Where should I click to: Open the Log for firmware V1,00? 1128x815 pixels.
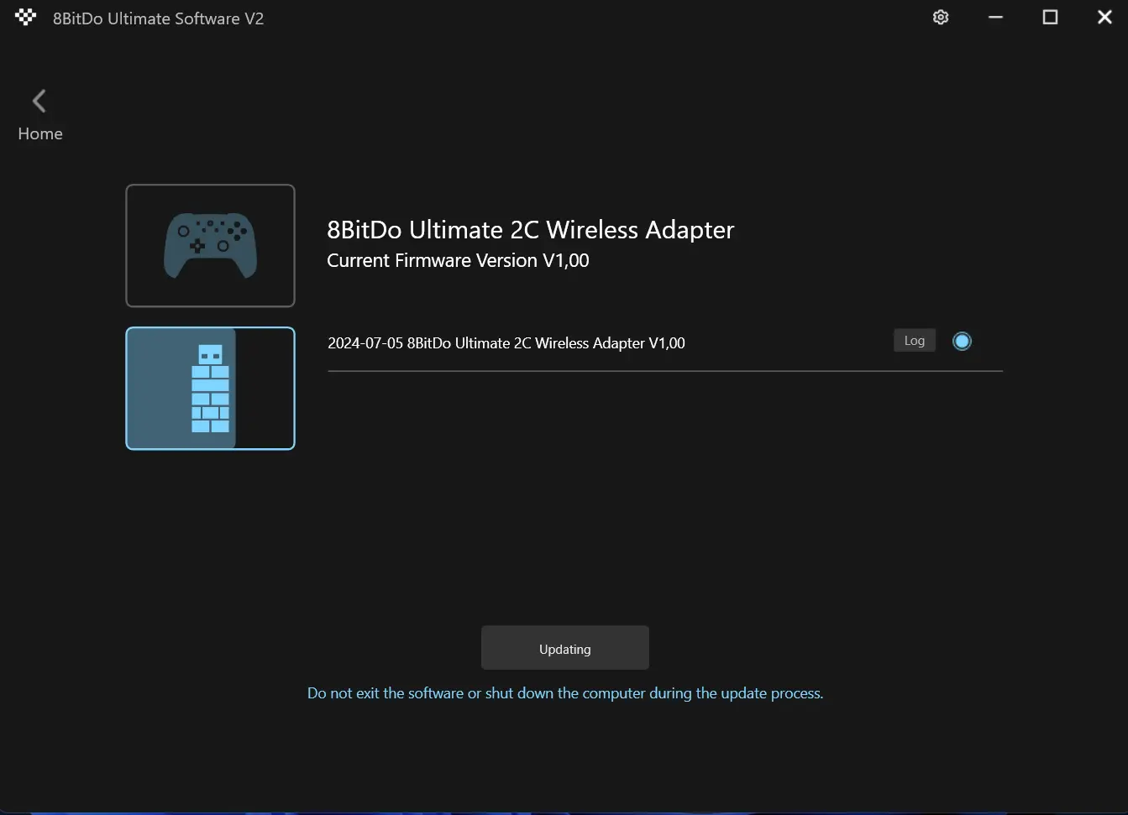pos(915,341)
